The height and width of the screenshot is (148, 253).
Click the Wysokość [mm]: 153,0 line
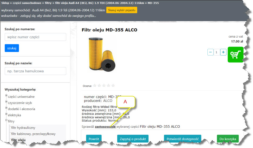pos(99,110)
